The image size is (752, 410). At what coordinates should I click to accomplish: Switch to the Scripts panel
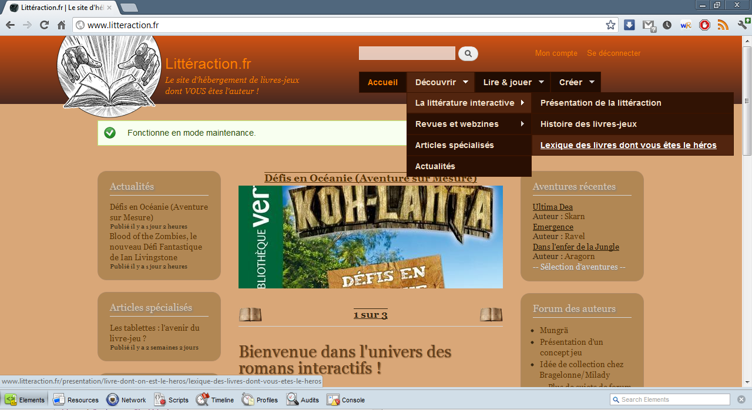(172, 400)
